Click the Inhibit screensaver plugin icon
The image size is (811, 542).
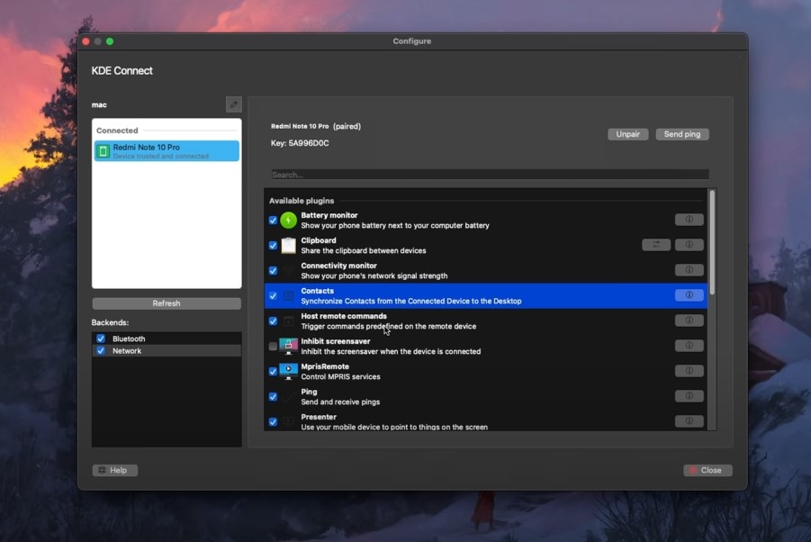(288, 346)
